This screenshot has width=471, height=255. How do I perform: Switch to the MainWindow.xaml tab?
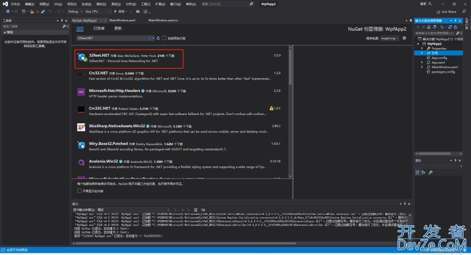click(x=122, y=20)
